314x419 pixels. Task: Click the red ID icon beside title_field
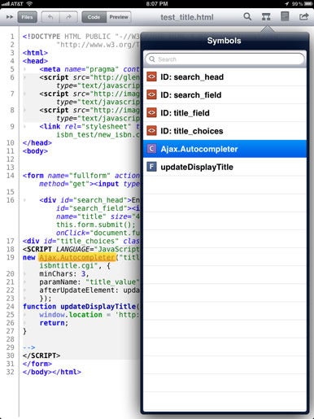tap(151, 112)
